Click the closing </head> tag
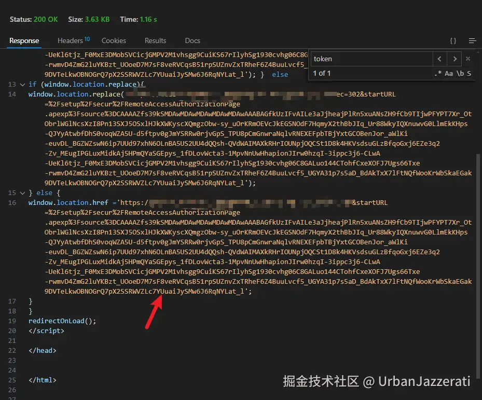This screenshot has width=482, height=400. tap(43, 351)
